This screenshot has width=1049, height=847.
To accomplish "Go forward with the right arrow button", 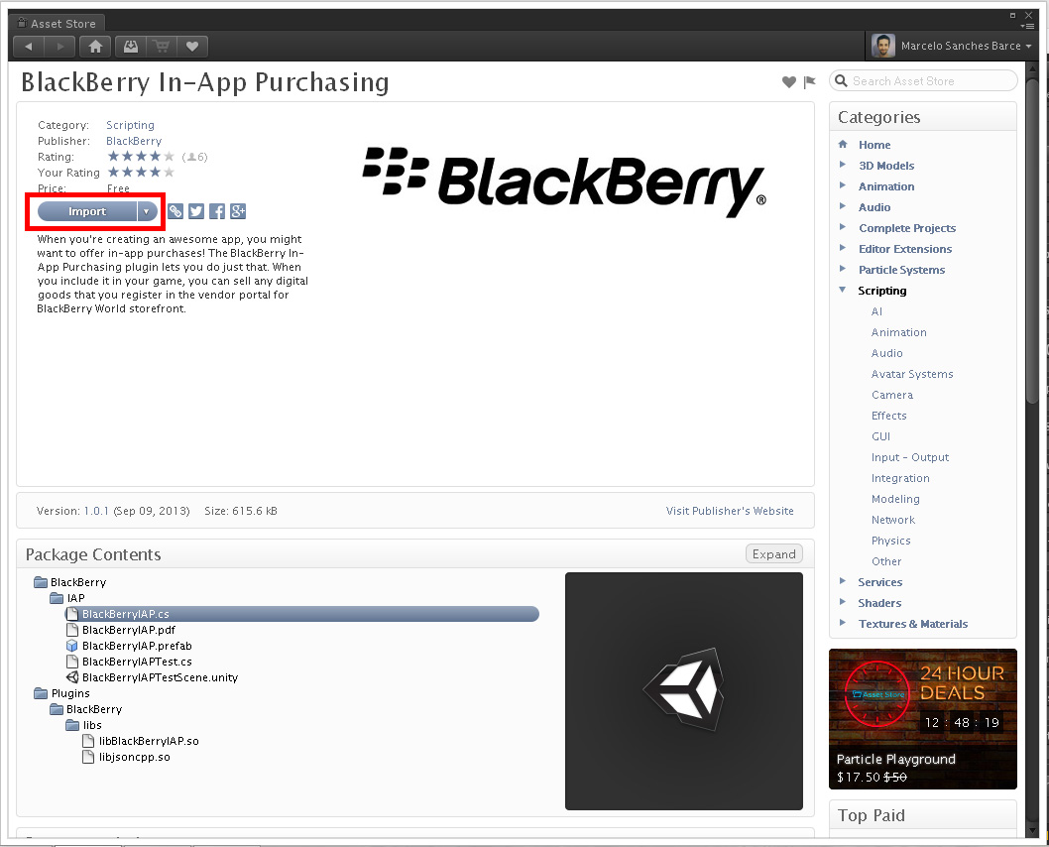I will (60, 47).
